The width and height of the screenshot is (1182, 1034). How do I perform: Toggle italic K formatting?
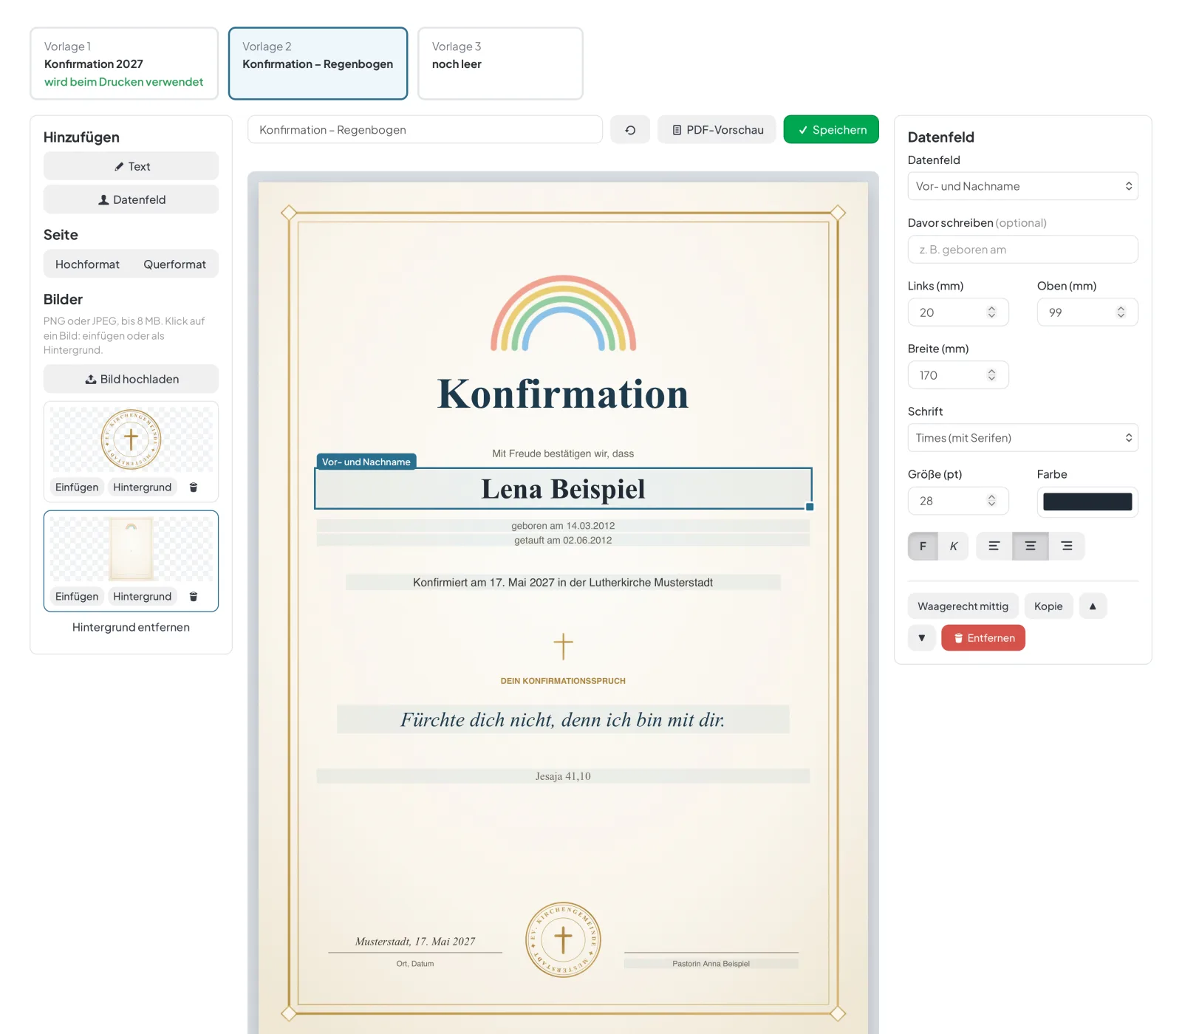954,547
